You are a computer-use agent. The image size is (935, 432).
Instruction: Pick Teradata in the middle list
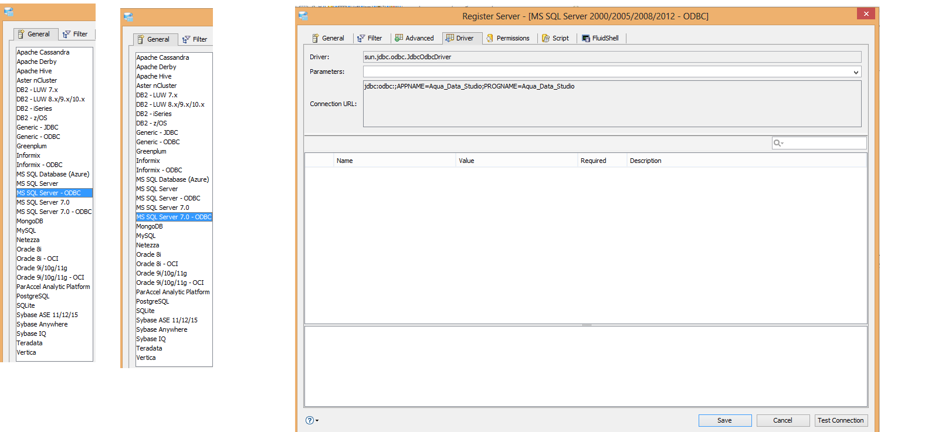coord(174,348)
